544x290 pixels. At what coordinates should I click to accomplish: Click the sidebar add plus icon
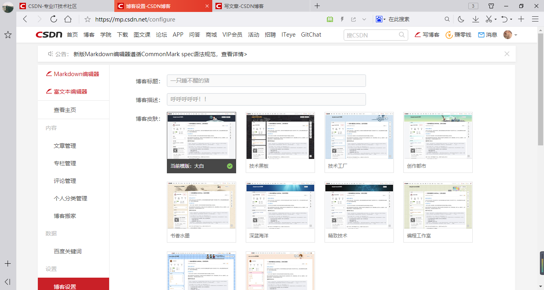[x=8, y=264]
